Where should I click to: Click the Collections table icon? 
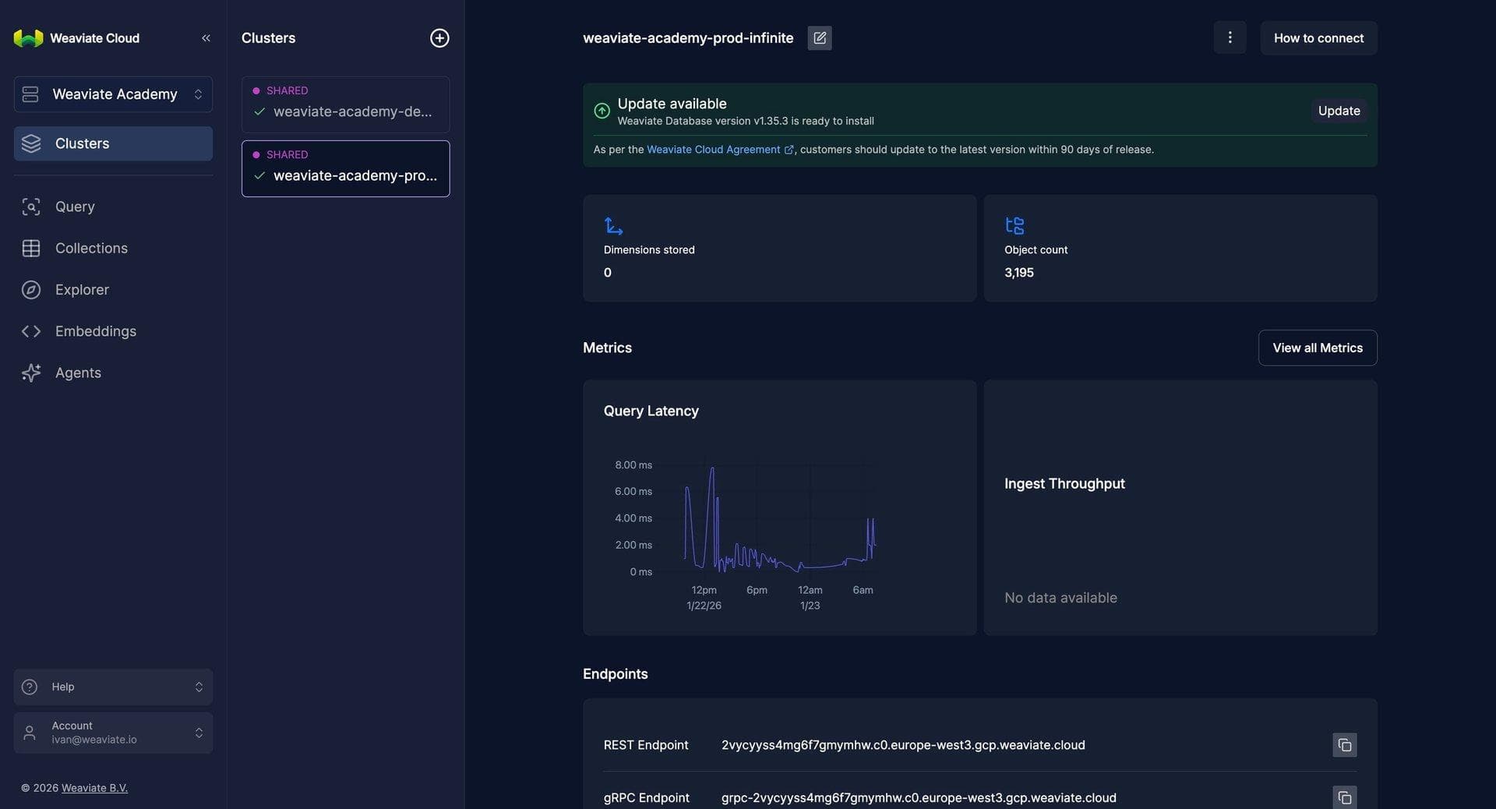coord(31,248)
